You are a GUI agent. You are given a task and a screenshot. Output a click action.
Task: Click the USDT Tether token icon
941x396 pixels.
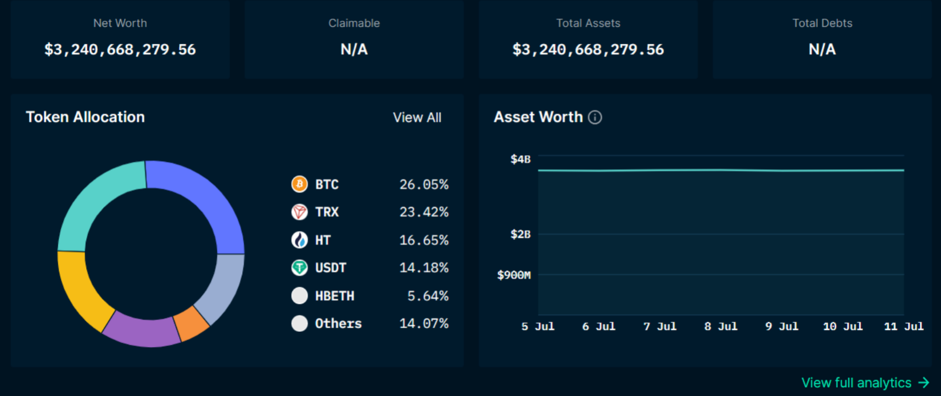click(299, 268)
